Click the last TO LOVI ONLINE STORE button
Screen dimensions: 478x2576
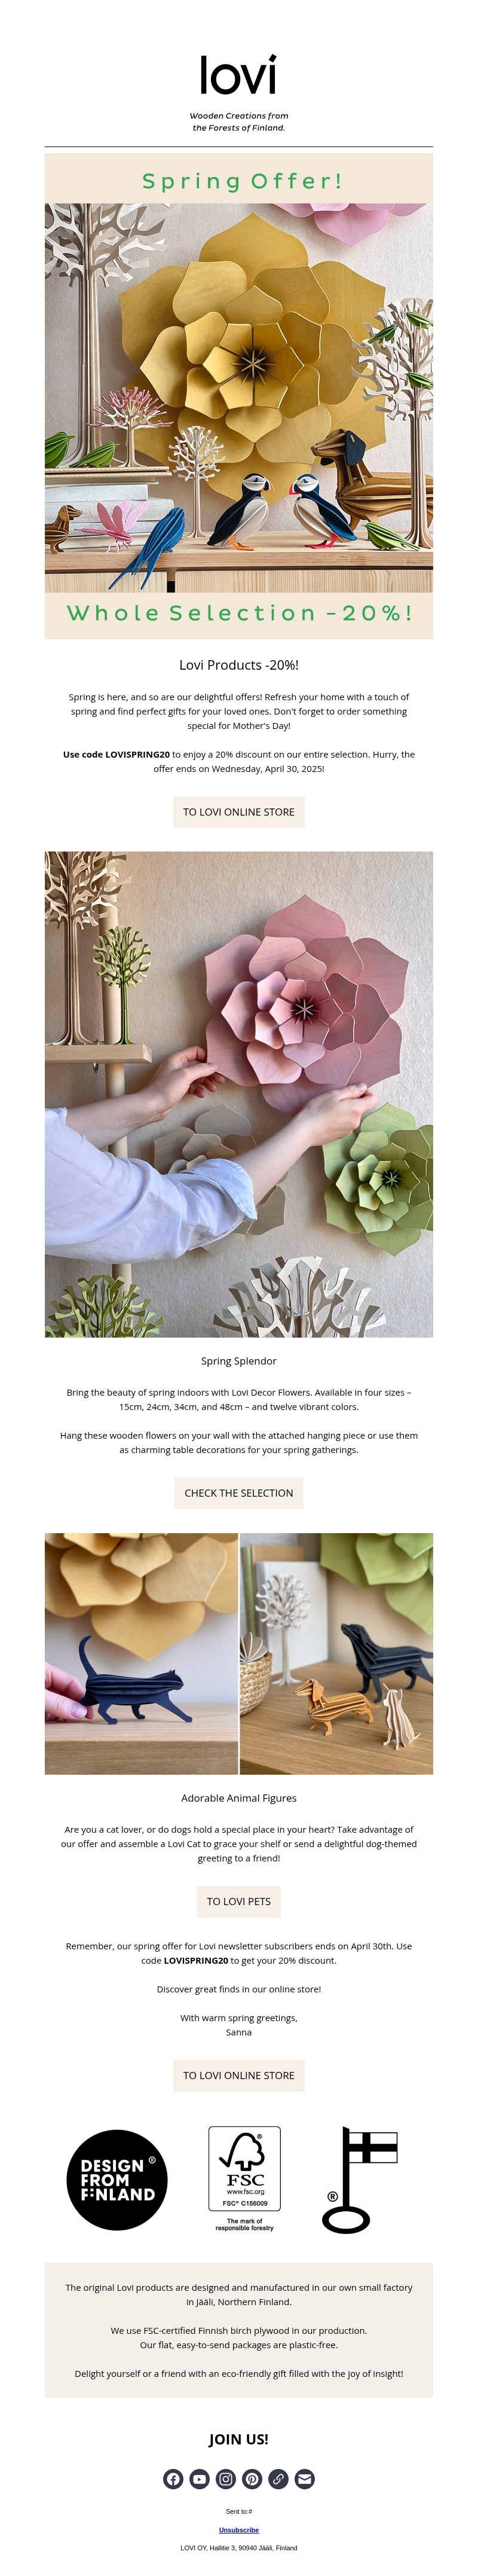[239, 2076]
